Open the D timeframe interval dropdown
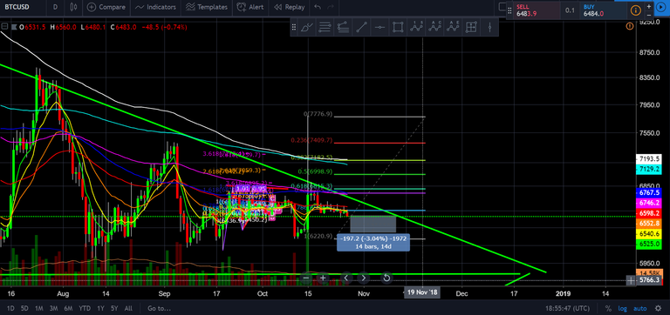The height and width of the screenshot is (315, 670). tap(56, 7)
